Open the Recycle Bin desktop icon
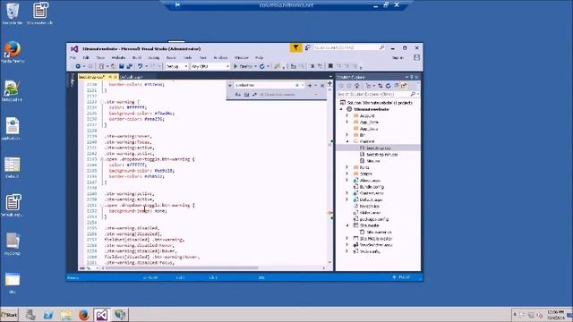The width and height of the screenshot is (573, 322). pyautogui.click(x=13, y=14)
